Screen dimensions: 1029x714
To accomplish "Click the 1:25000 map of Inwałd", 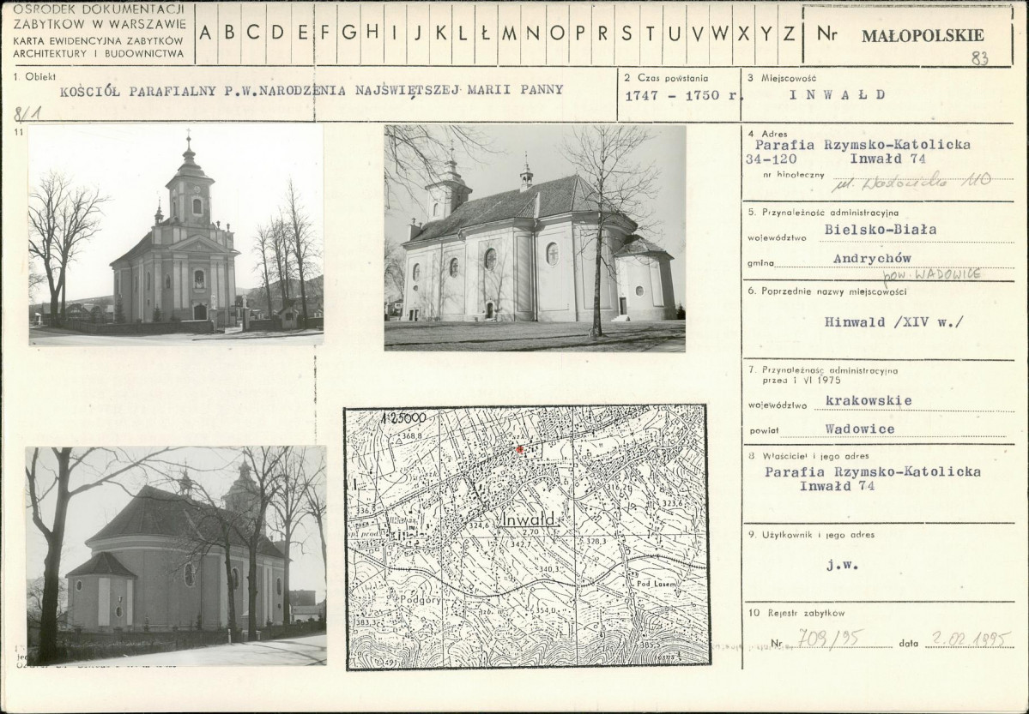I will tap(527, 537).
